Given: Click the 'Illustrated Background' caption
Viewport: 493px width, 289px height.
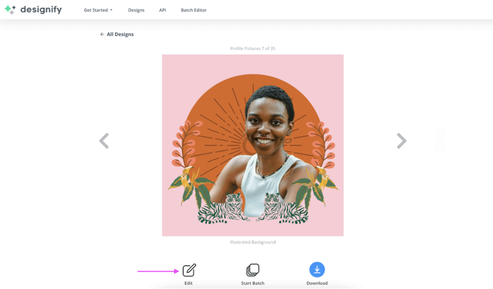Looking at the screenshot, I should (253, 242).
